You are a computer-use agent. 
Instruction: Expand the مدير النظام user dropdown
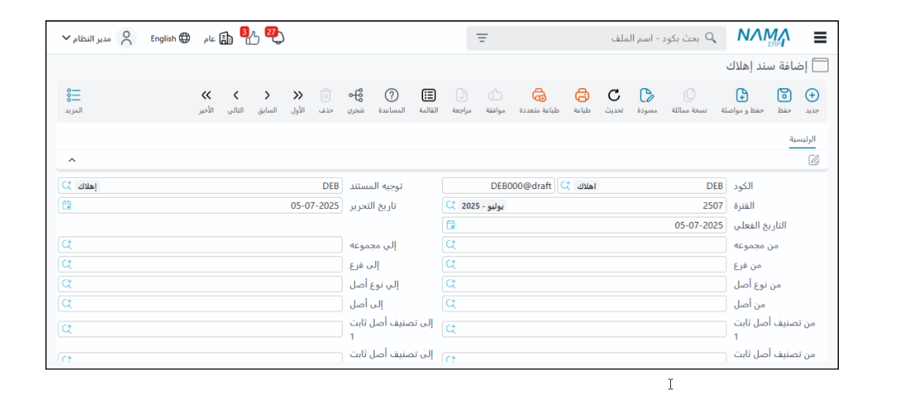click(x=66, y=38)
